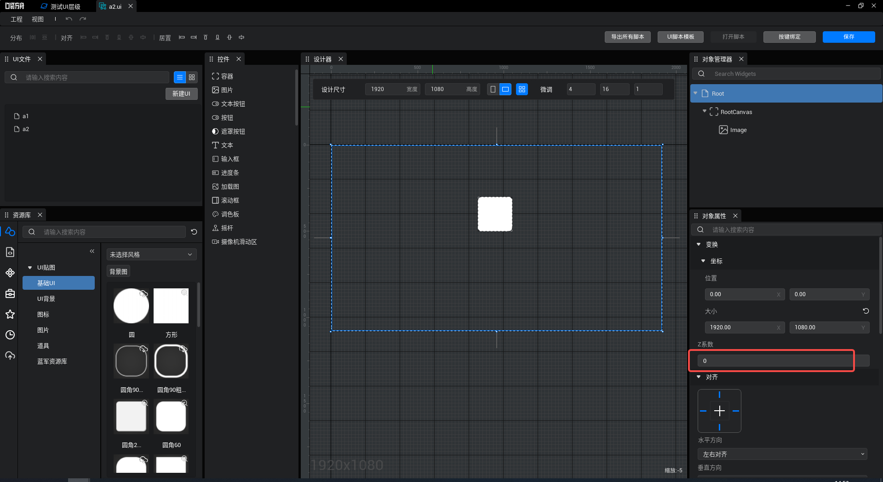Click the 背景图 filter button
This screenshot has height=482, width=883.
pos(118,271)
